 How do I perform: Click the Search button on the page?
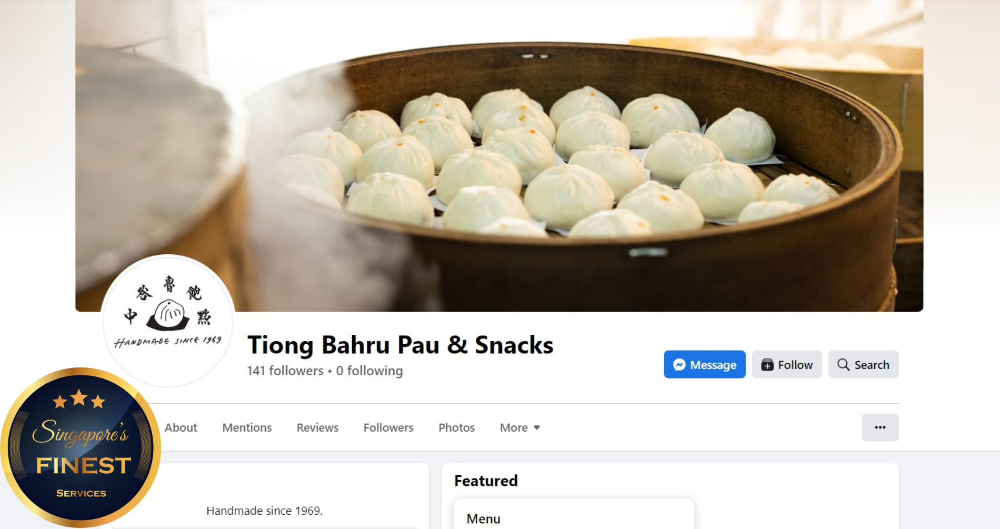coord(863,364)
